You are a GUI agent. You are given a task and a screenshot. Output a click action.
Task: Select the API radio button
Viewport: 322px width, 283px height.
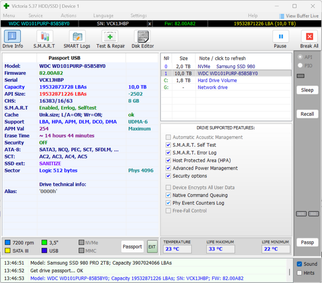[x=300, y=57]
